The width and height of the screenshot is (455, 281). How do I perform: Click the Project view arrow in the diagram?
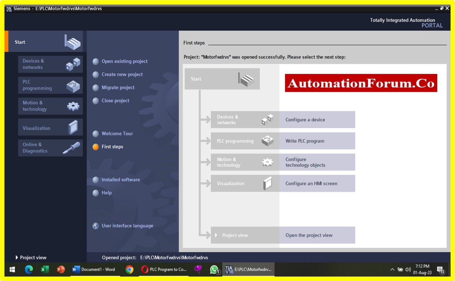[x=216, y=235]
